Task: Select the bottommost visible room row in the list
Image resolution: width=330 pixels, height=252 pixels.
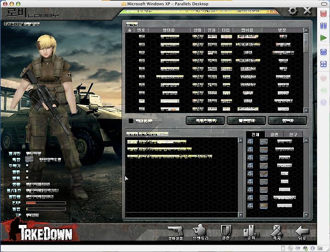Action: 214,109
